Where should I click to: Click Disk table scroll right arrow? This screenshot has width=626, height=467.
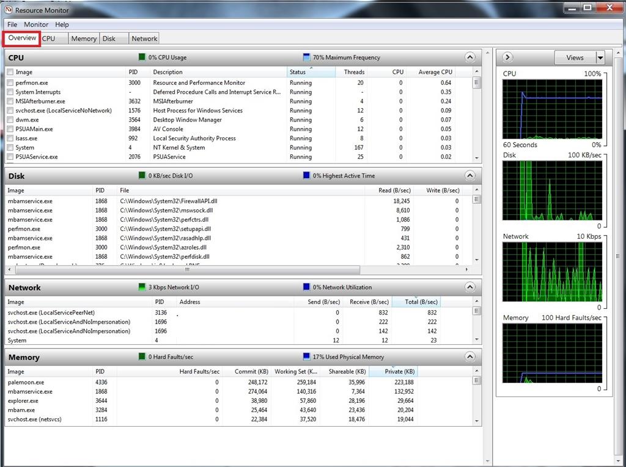pos(466,270)
